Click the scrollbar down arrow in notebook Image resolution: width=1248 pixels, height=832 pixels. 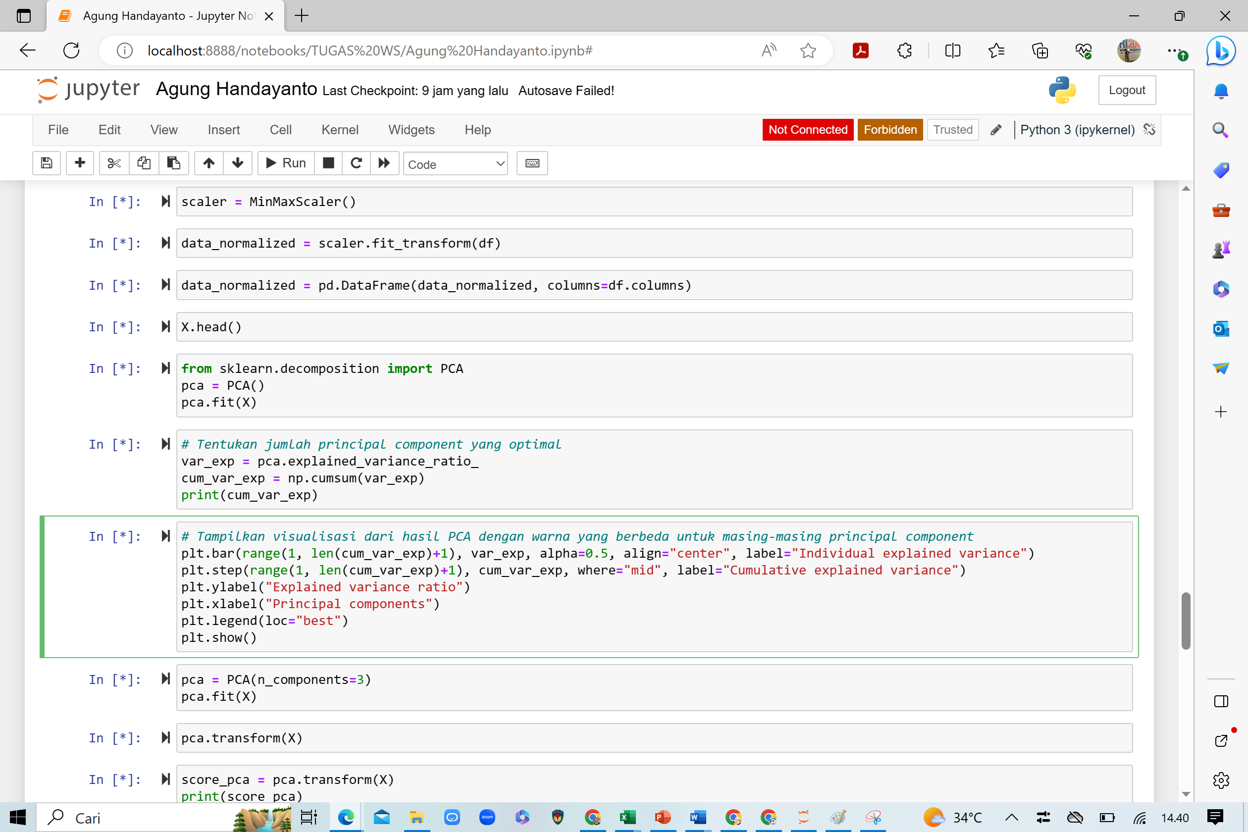point(1186,794)
